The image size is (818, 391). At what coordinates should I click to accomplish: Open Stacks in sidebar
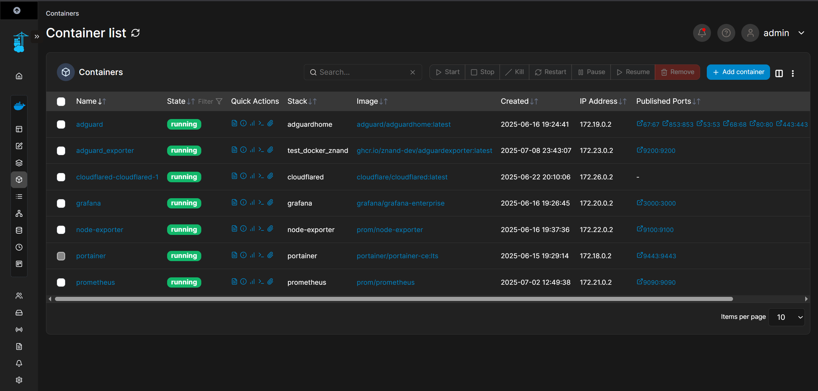point(19,163)
